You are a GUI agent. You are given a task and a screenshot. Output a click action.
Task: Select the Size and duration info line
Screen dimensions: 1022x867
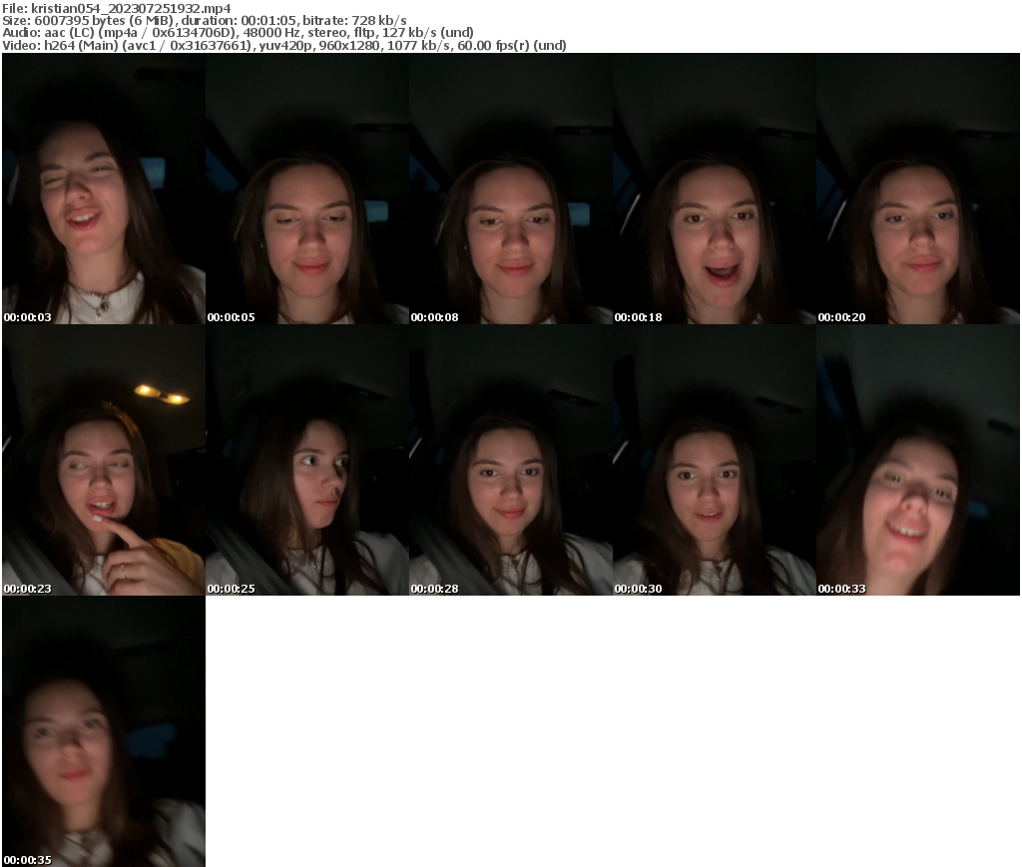pyautogui.click(x=205, y=20)
